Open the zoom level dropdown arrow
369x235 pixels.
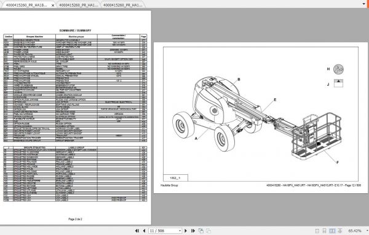click(x=367, y=231)
